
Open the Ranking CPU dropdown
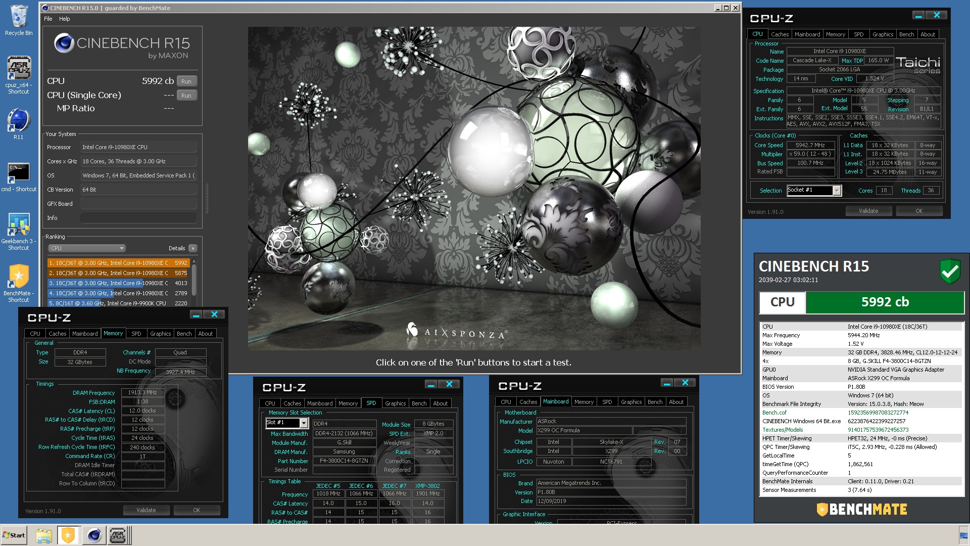click(x=87, y=248)
